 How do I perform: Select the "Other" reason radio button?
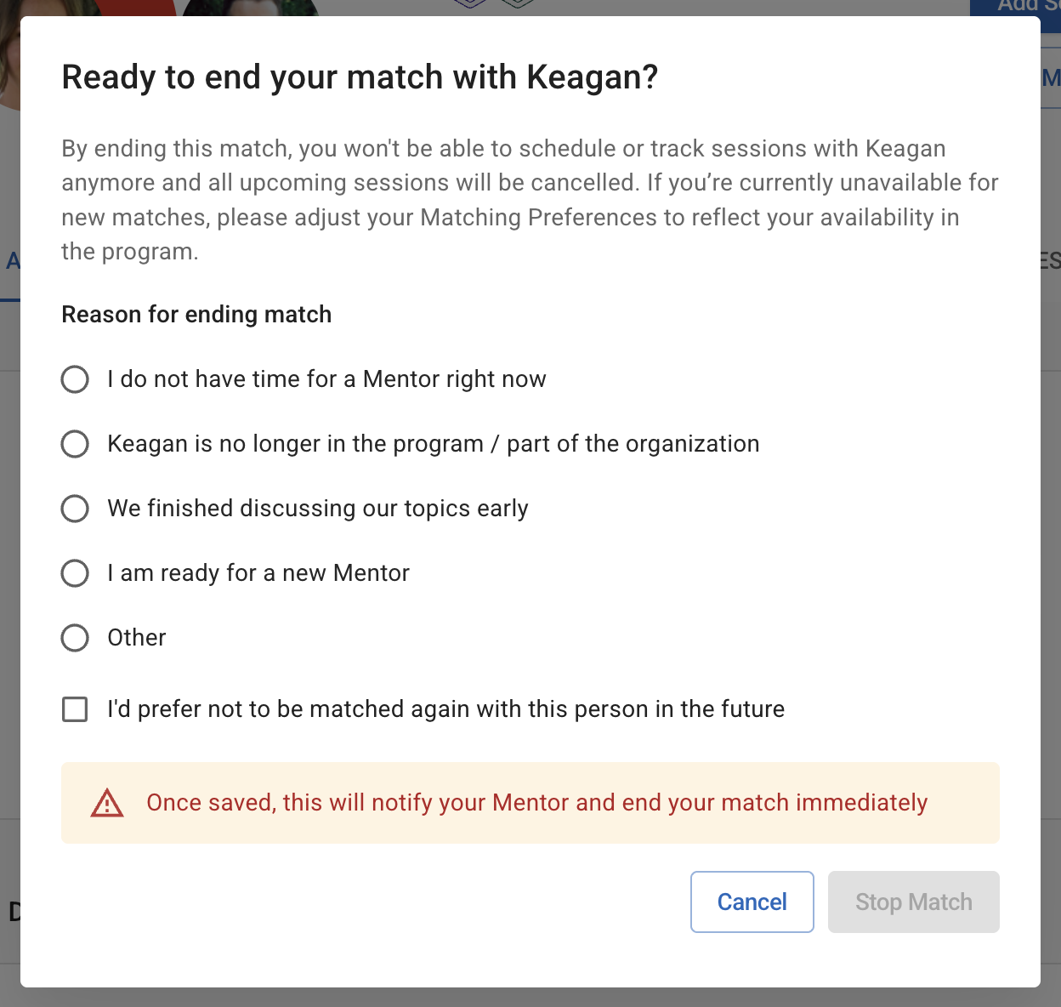75,638
